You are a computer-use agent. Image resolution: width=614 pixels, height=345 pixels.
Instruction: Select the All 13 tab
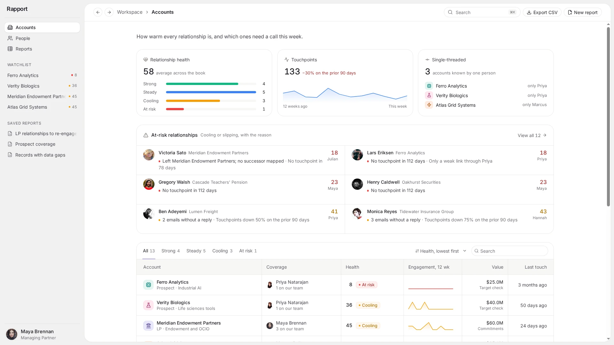[x=149, y=251]
